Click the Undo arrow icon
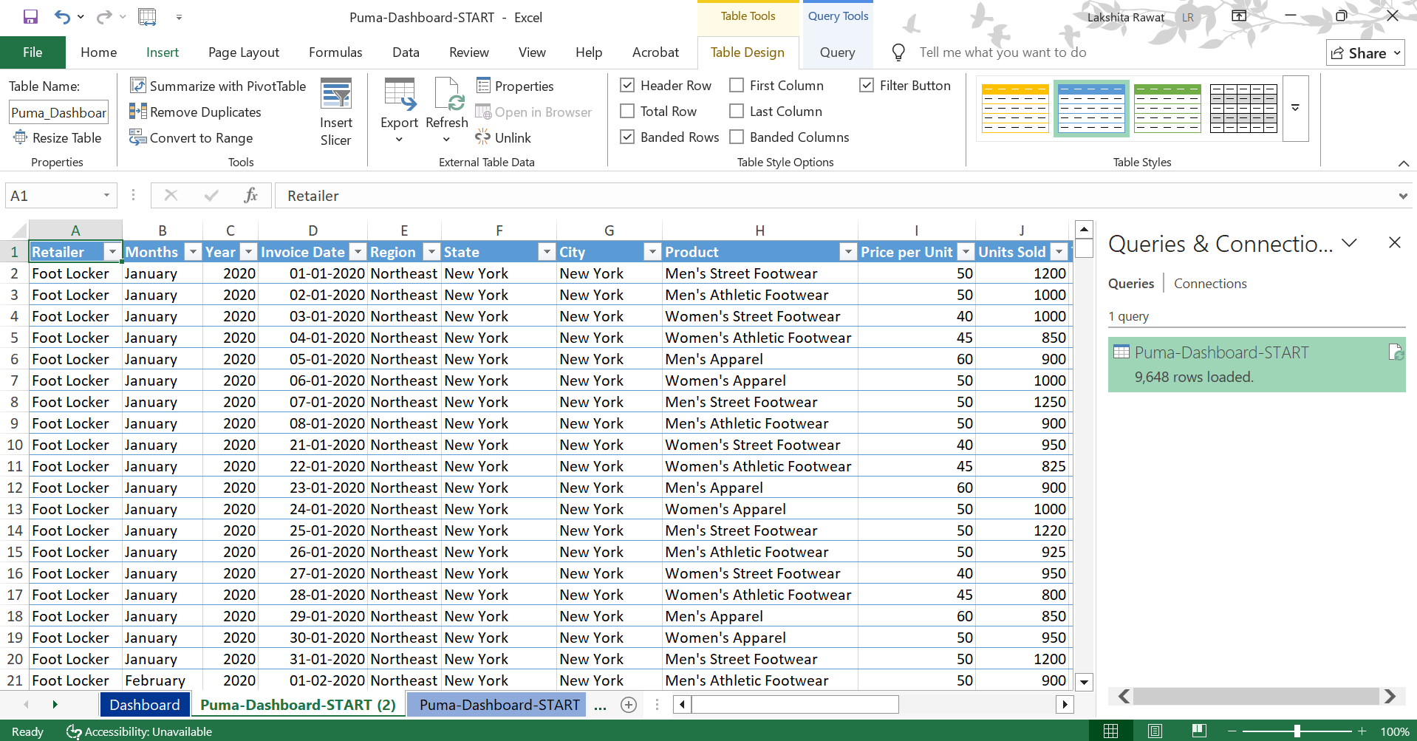The width and height of the screenshot is (1417, 741). click(x=62, y=17)
